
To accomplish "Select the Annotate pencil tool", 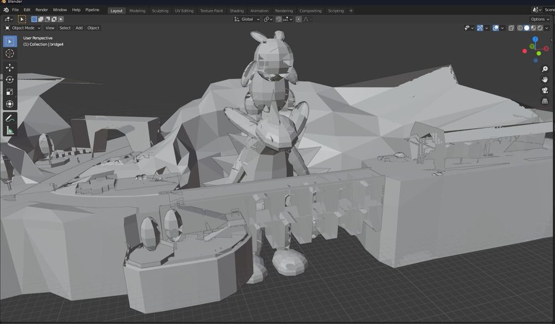I will (x=10, y=118).
